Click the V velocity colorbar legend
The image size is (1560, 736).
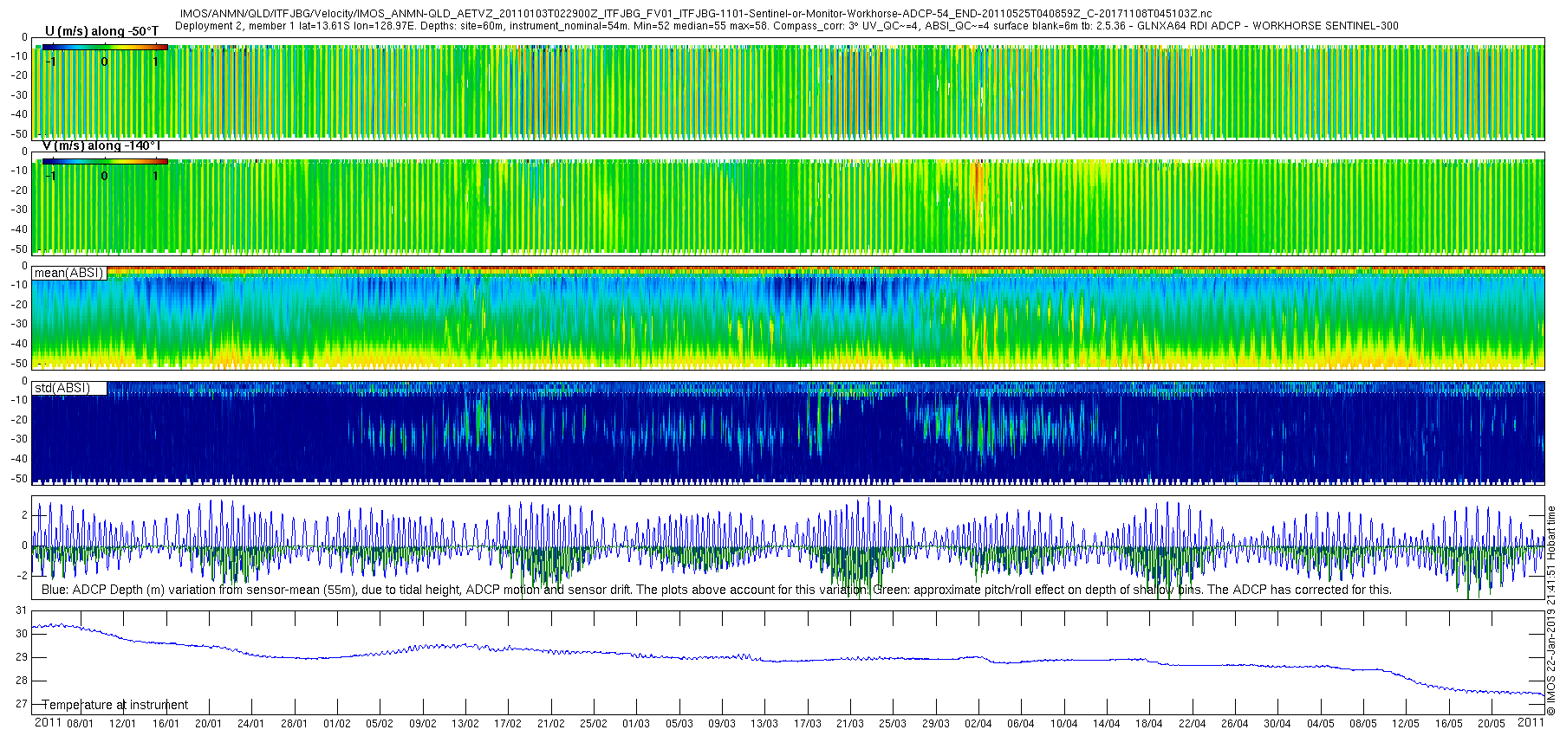point(105,170)
